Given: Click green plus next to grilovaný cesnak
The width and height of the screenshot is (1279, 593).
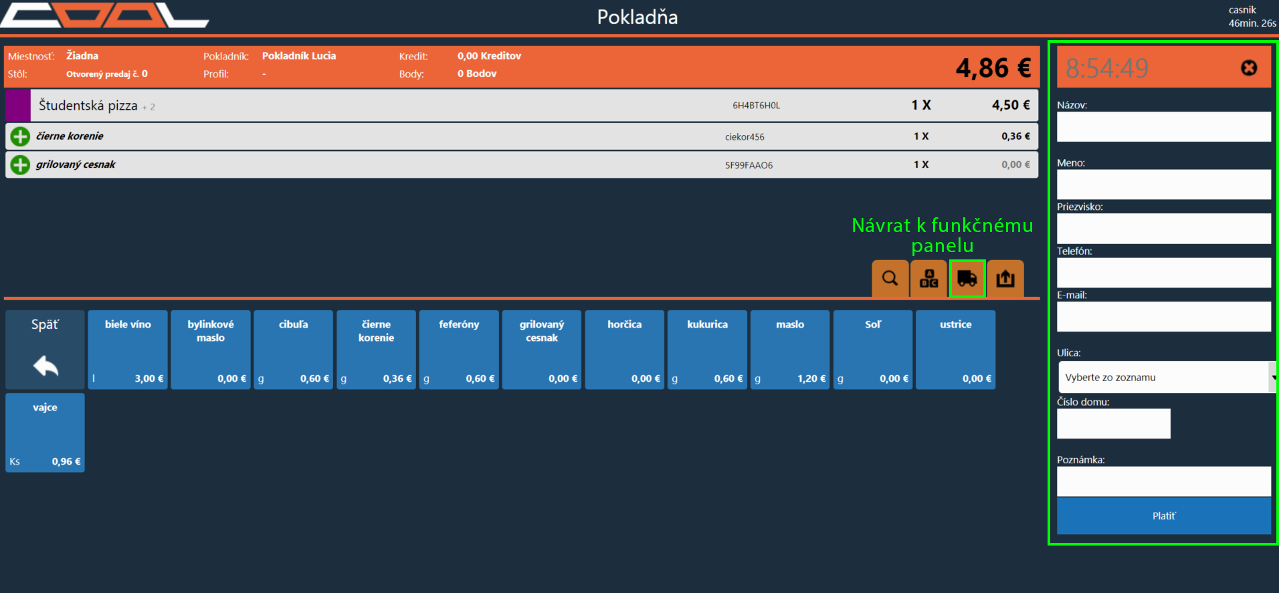Looking at the screenshot, I should 20,164.
